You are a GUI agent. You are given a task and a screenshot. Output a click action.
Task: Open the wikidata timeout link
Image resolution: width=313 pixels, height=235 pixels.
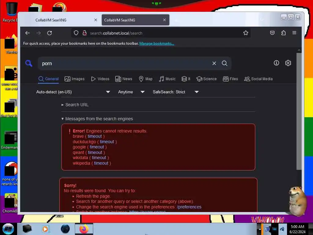[99, 158]
